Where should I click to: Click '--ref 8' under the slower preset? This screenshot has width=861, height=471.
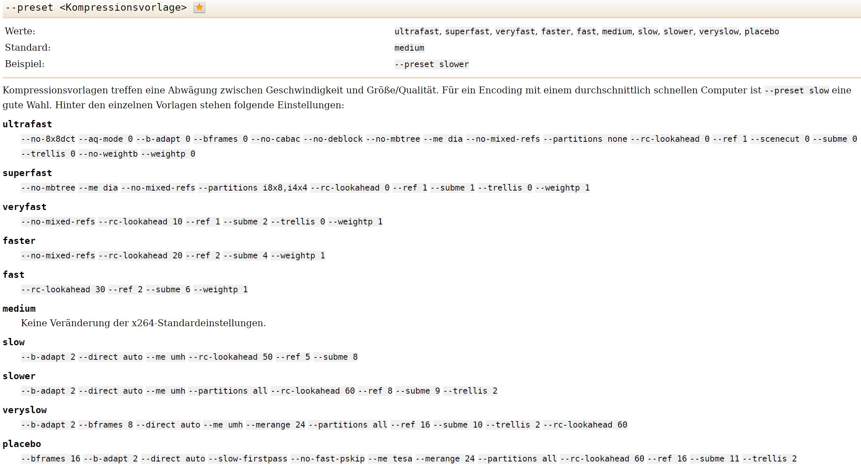(x=375, y=391)
